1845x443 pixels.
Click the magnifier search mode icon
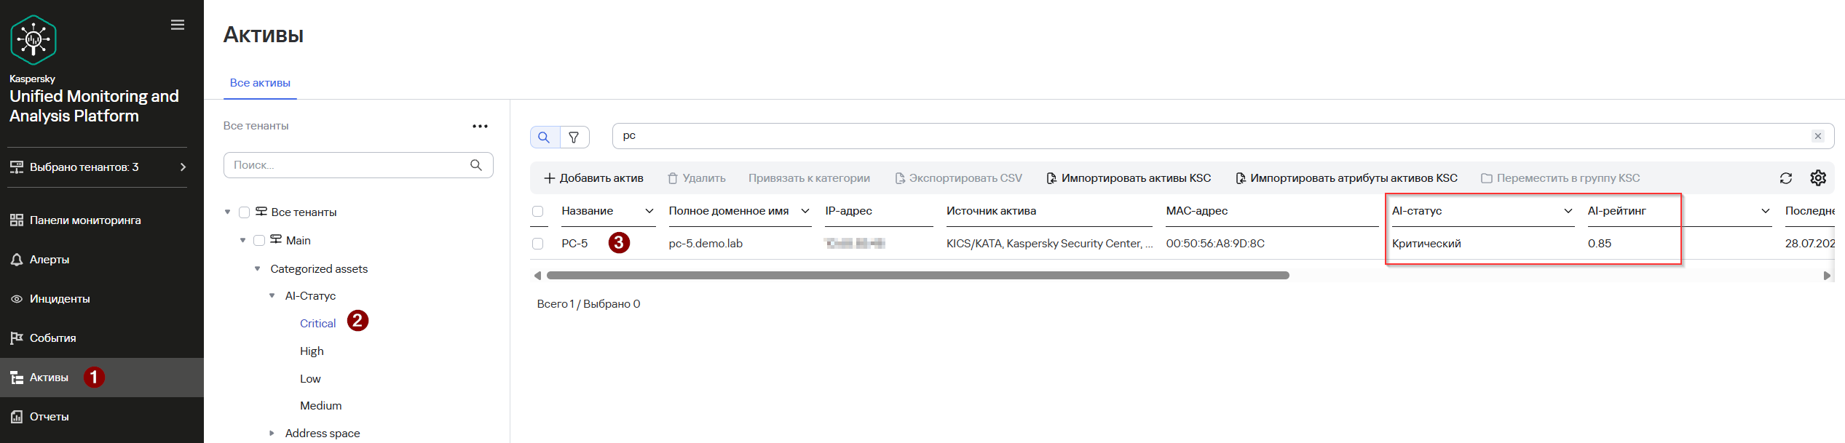(x=544, y=137)
